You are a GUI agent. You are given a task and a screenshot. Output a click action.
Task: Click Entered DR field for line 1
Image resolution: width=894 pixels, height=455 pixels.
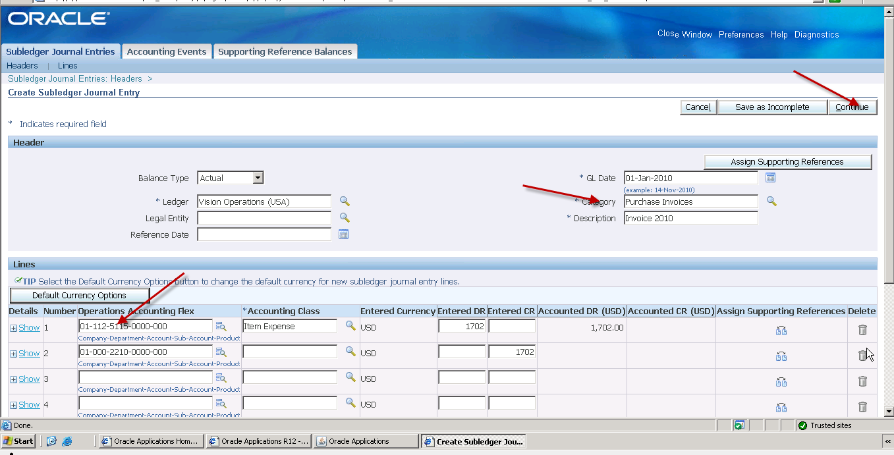[462, 326]
